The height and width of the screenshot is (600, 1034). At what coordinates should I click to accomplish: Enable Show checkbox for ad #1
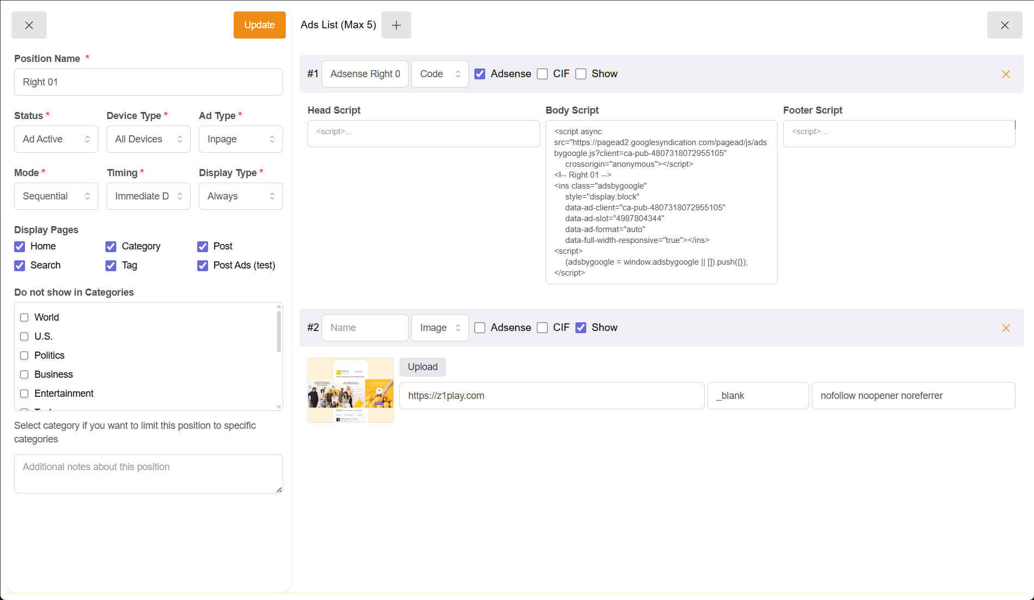tap(581, 74)
